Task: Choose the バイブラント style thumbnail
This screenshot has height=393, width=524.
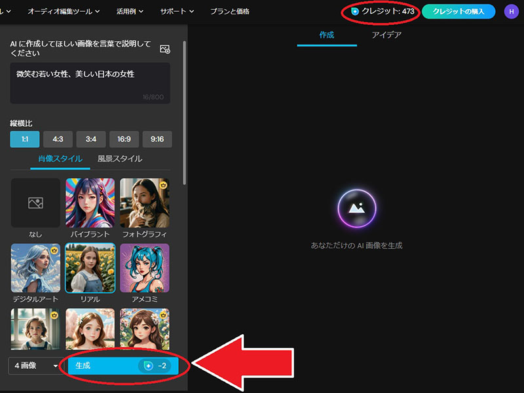Action: coord(90,203)
